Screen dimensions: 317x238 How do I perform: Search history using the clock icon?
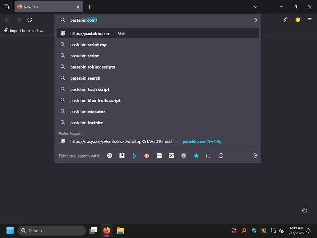click(221, 156)
